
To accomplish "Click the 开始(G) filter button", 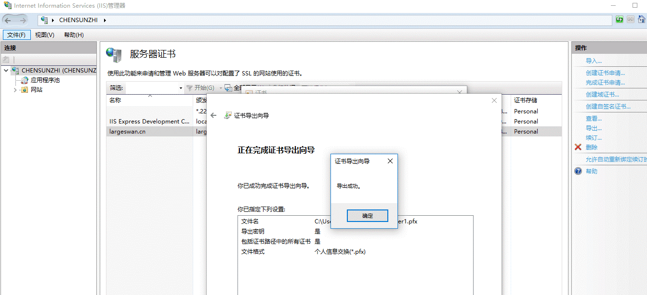I will click(200, 88).
